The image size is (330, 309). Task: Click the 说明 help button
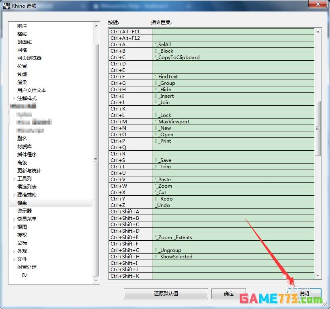[x=304, y=293]
